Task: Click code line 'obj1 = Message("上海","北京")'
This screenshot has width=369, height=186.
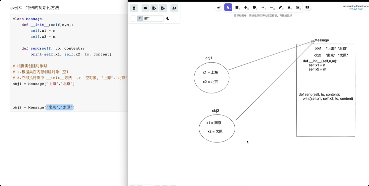Action: pos(44,84)
